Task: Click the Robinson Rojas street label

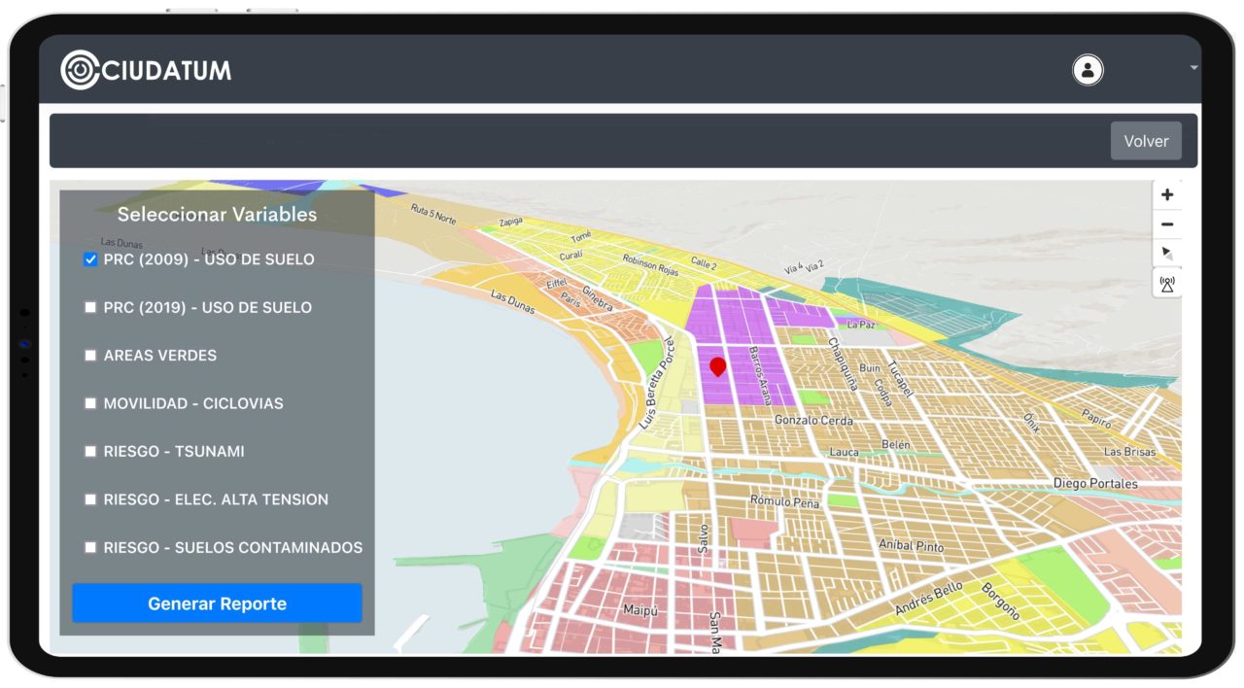Action: pyautogui.click(x=653, y=265)
